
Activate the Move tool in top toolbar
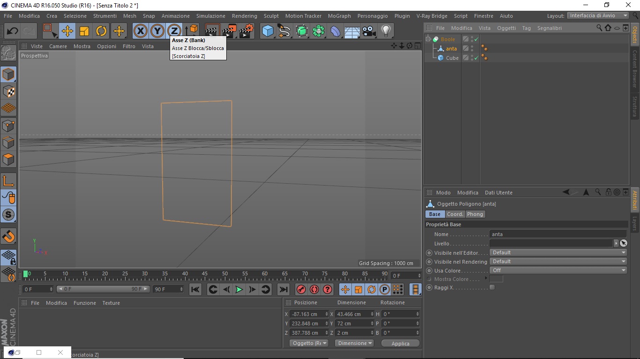(67, 31)
